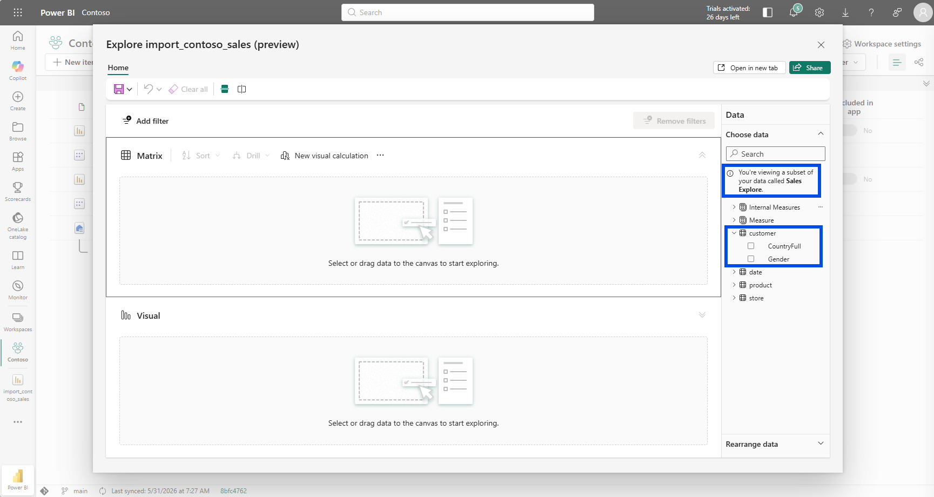Click New visual calculation
This screenshot has width=934, height=497.
pos(325,156)
